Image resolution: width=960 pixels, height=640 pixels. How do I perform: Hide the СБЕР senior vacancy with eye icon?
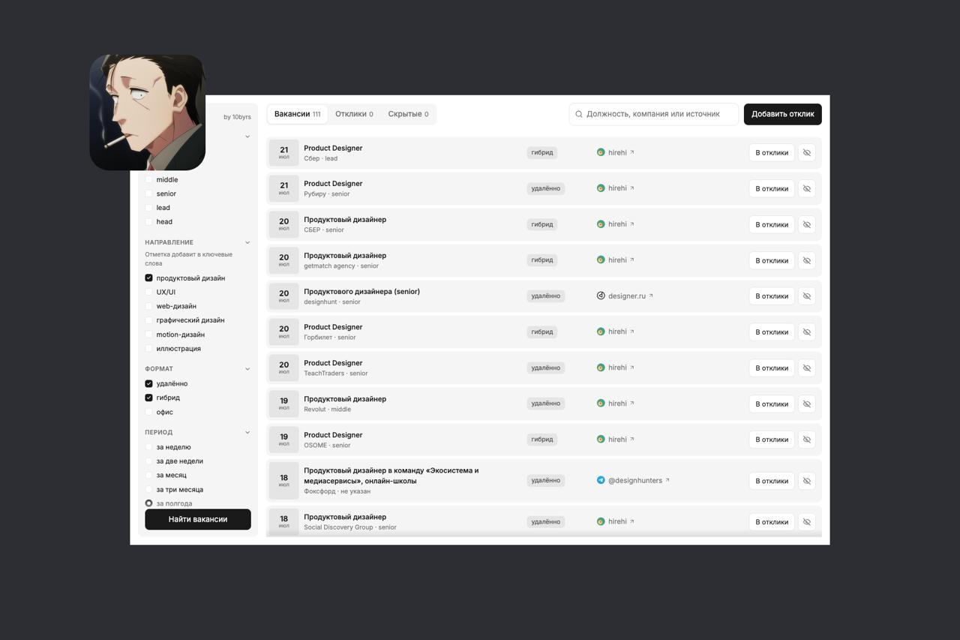pos(806,224)
